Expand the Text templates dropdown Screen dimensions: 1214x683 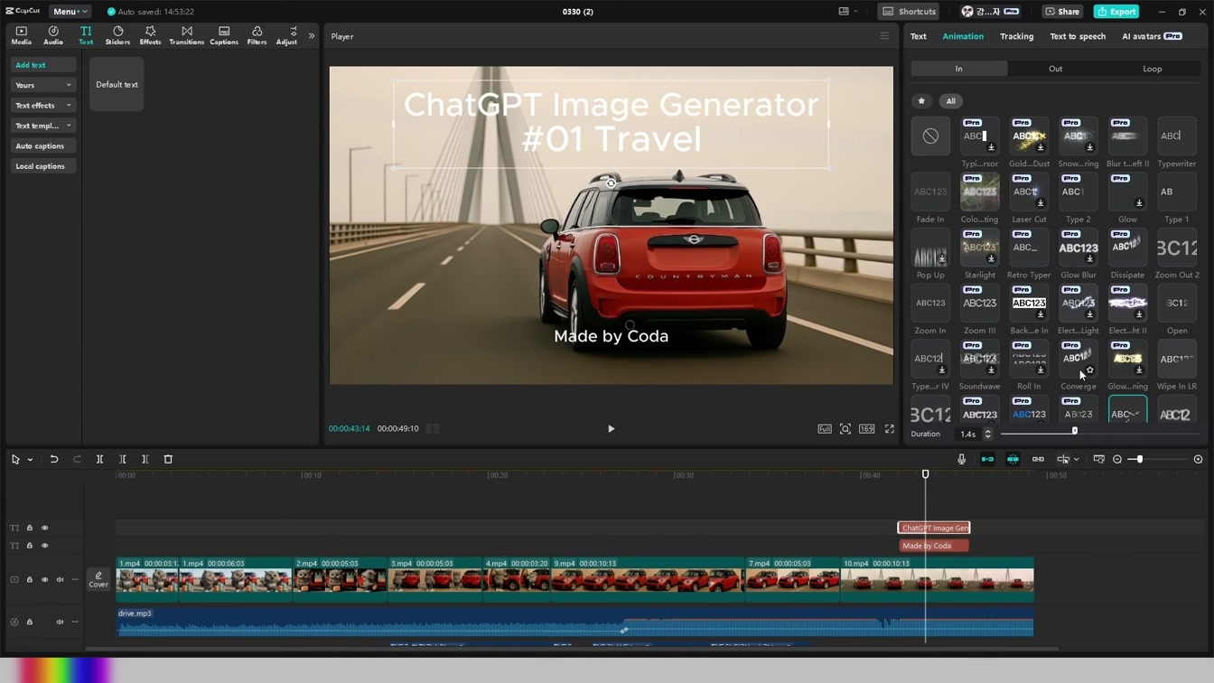pyautogui.click(x=43, y=126)
